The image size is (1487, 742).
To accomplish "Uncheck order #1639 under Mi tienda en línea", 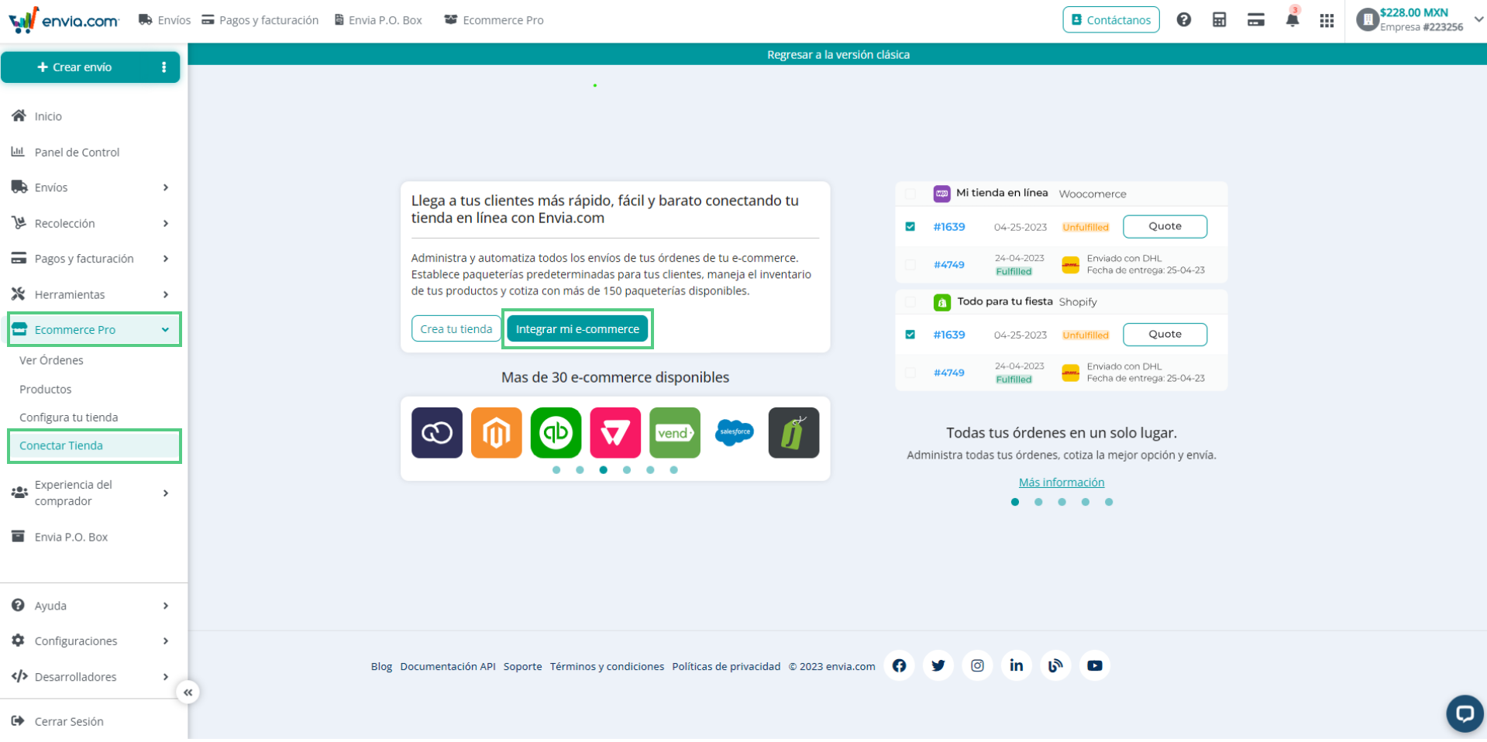I will tap(910, 226).
